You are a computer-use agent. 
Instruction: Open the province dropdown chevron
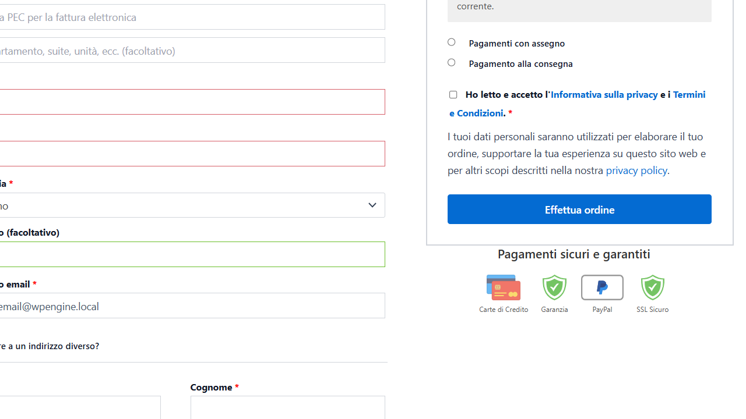[372, 205]
